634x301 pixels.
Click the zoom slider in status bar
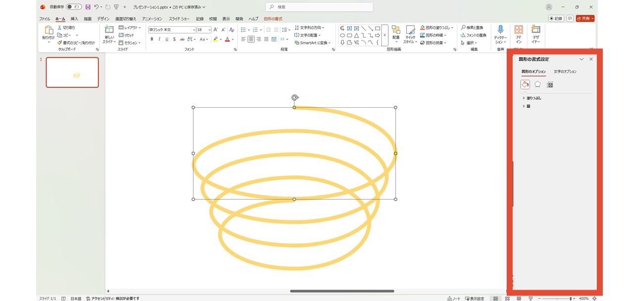point(557,299)
